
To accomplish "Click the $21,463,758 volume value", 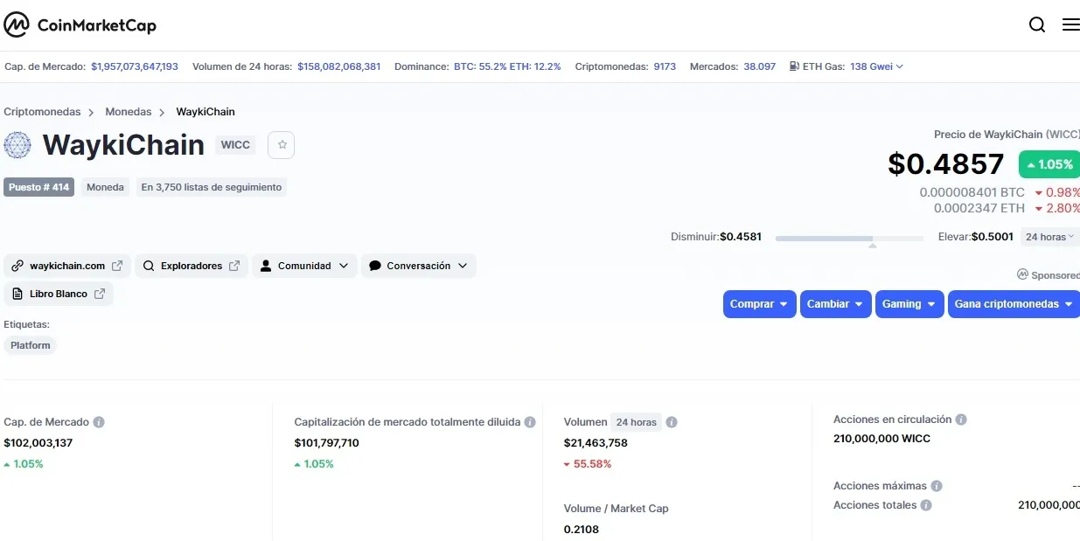I will click(596, 443).
